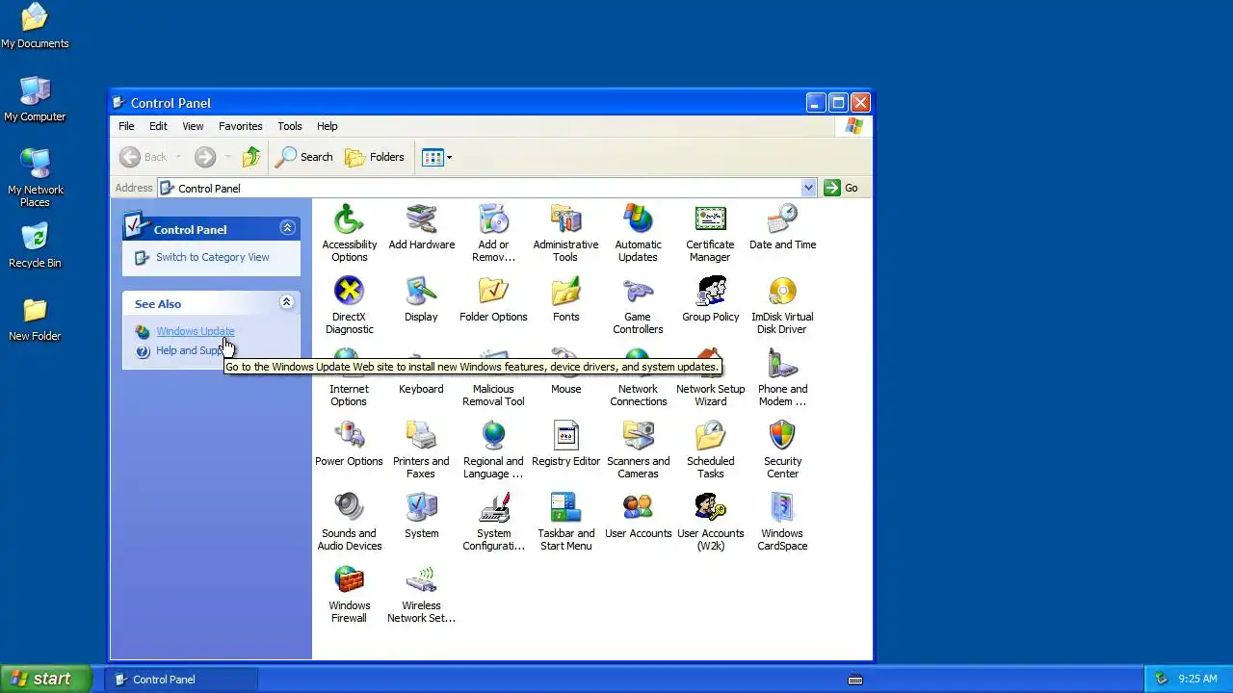This screenshot has width=1233, height=693.
Task: Click the Go button
Action: 841,188
